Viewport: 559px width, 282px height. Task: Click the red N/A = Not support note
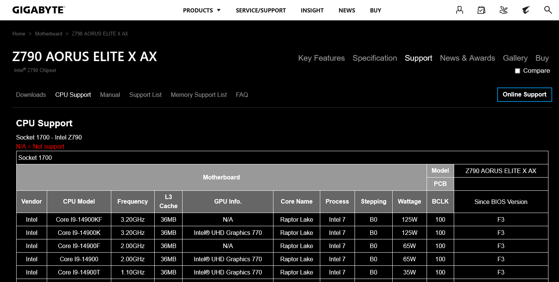(40, 146)
